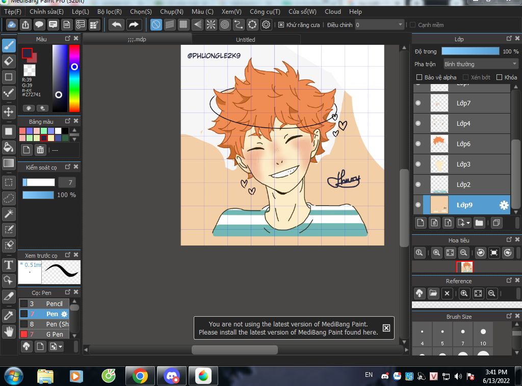The image size is (522, 386).
Task: Open Discord from the taskbar
Action: (x=172, y=376)
